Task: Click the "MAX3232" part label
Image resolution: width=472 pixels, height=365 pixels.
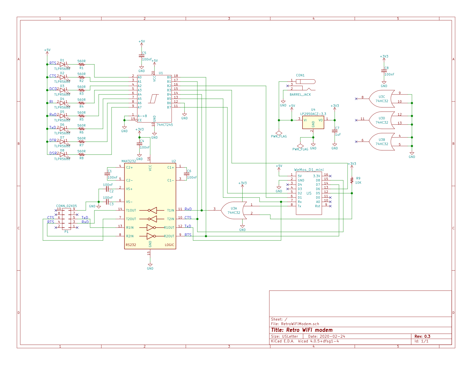Action: pyautogui.click(x=129, y=161)
